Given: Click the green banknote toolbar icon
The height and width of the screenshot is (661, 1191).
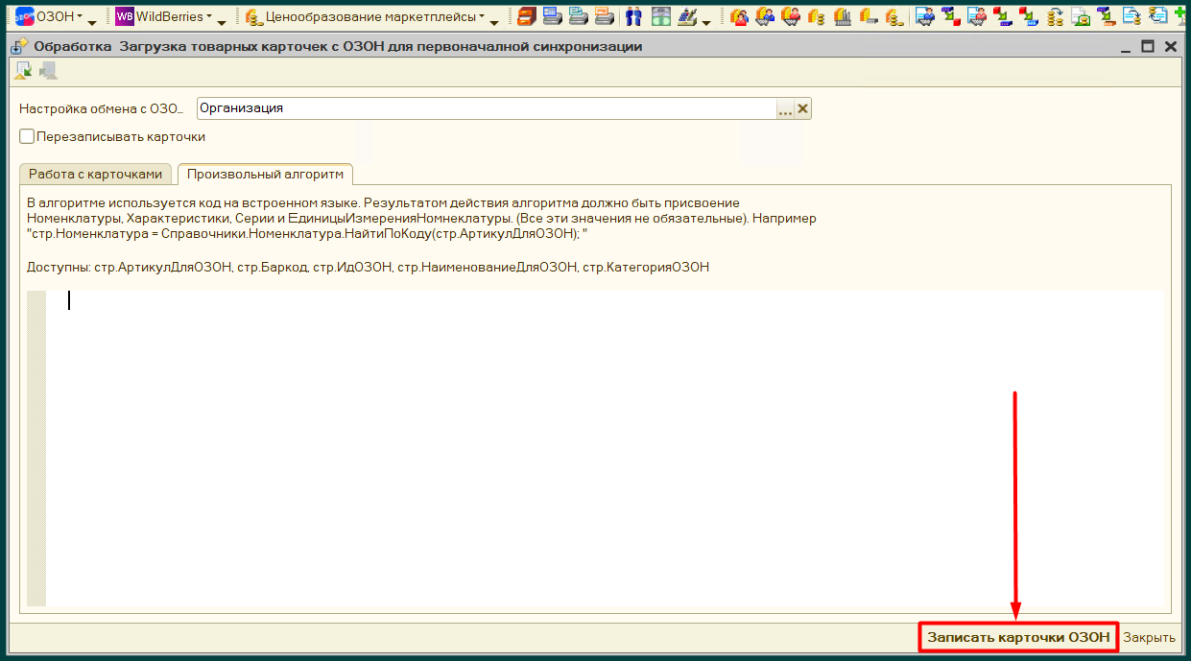Looking at the screenshot, I should pos(660,16).
